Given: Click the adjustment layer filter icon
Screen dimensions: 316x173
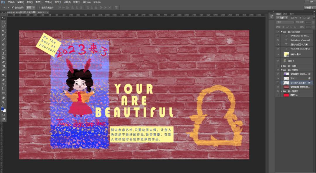Looking at the screenshot, I should click(x=296, y=18).
